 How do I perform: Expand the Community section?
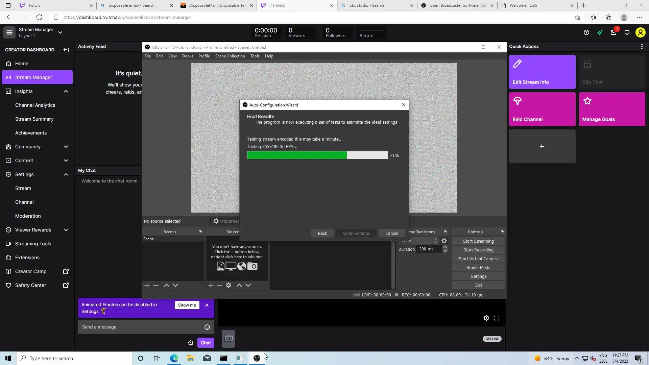[66, 147]
